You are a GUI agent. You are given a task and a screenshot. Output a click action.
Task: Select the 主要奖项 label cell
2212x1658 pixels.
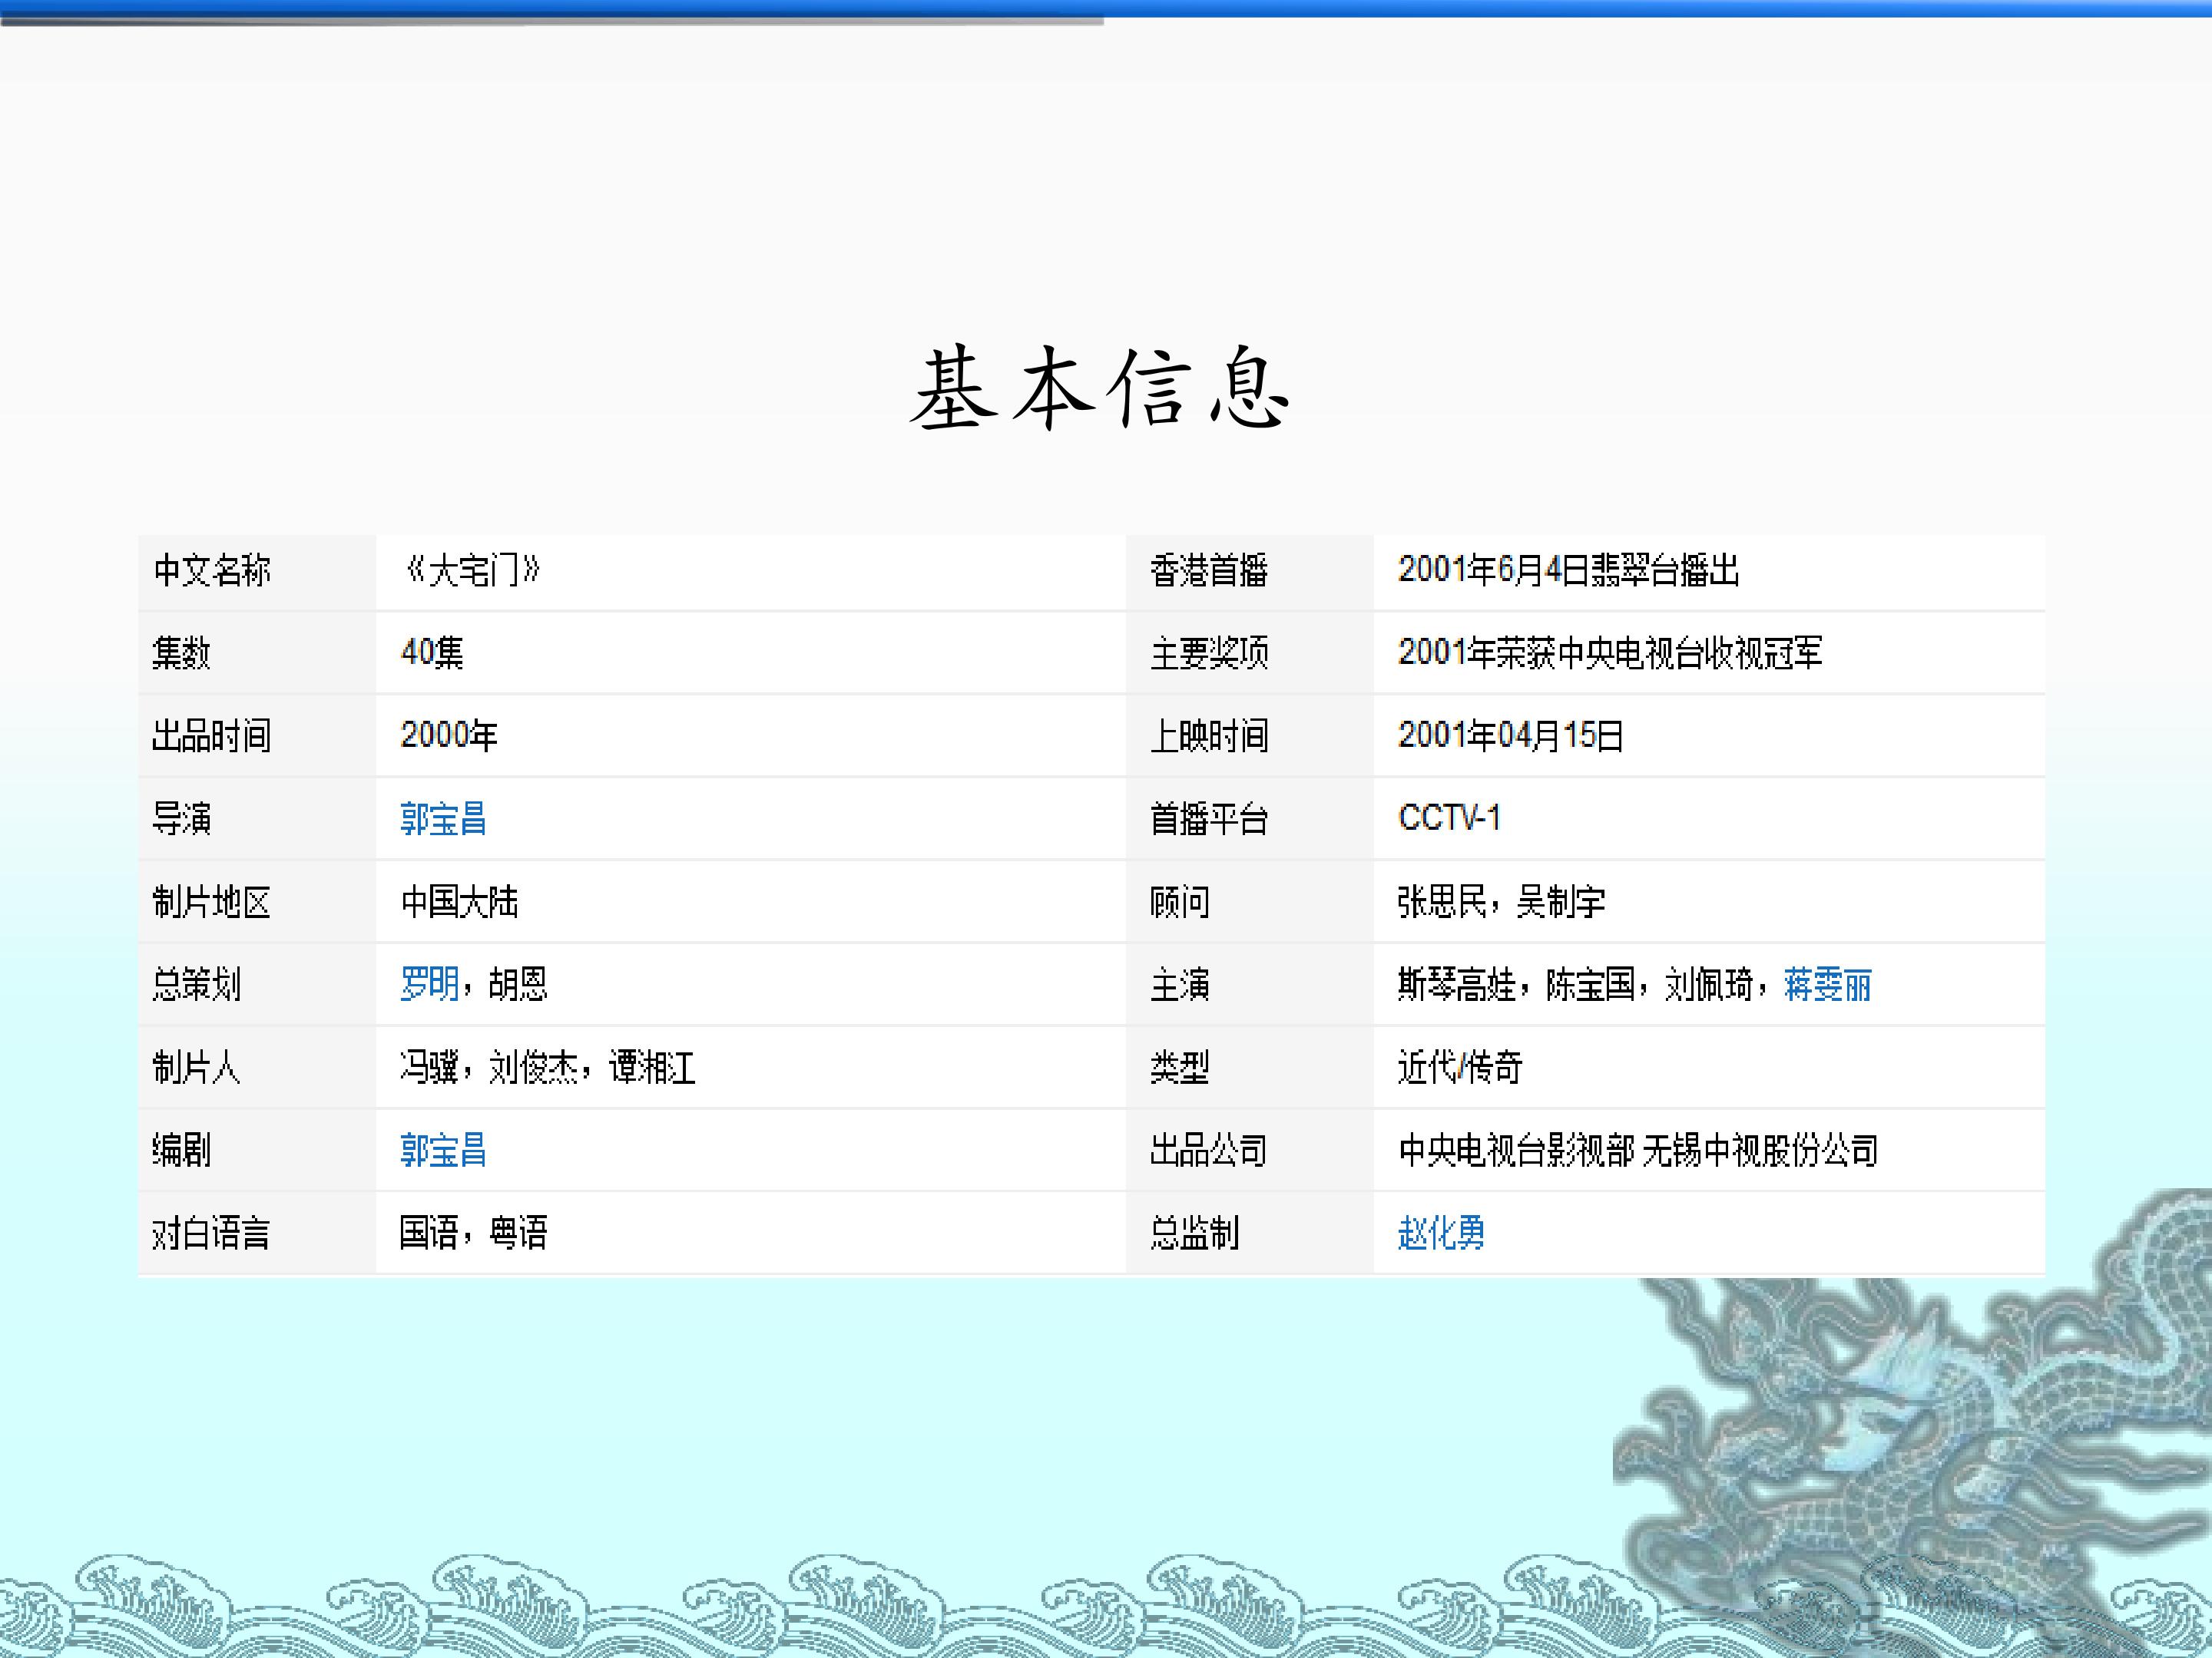(1208, 654)
